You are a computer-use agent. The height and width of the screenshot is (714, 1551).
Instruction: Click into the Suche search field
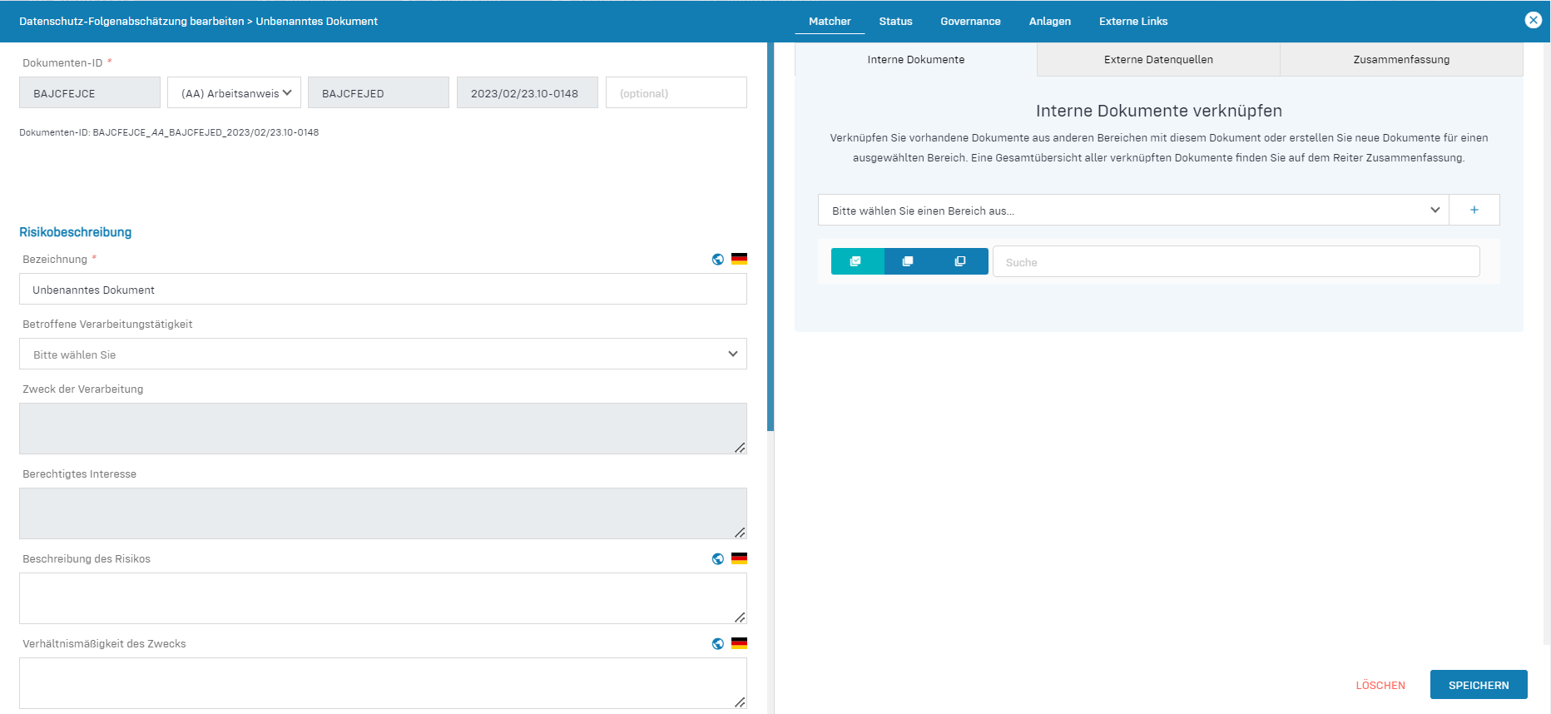[1236, 262]
